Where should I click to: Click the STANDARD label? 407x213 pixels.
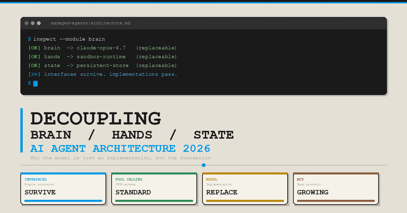pos(133,192)
